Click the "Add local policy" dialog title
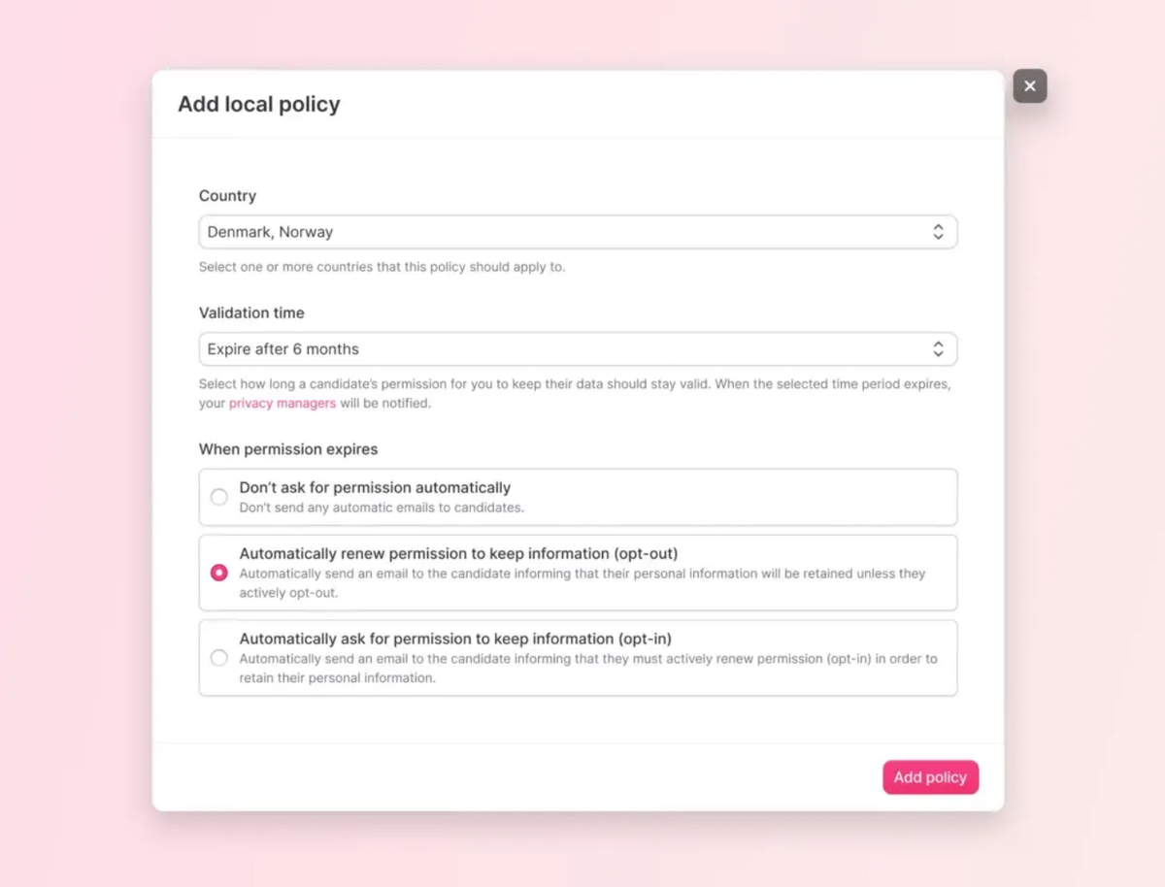The height and width of the screenshot is (887, 1165). click(258, 105)
